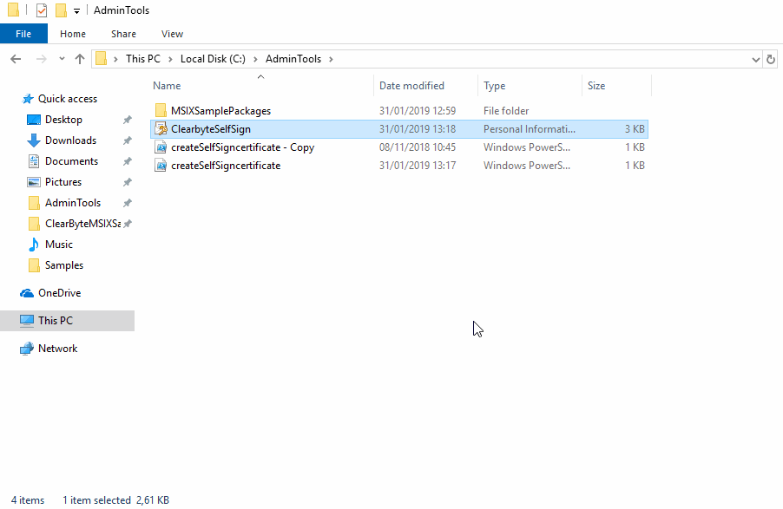Open the Customize Quick Access Toolbar dropdown

(x=76, y=11)
